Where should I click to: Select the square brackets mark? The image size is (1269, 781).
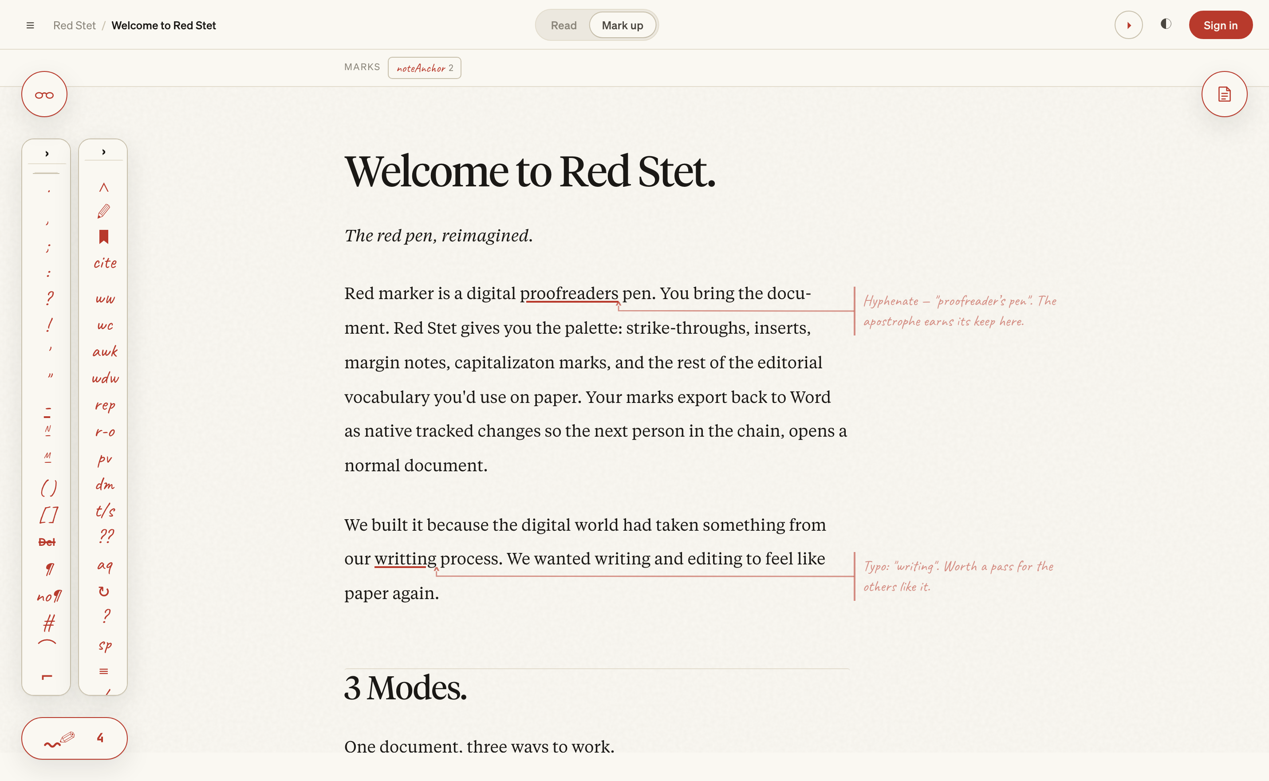[x=48, y=515]
